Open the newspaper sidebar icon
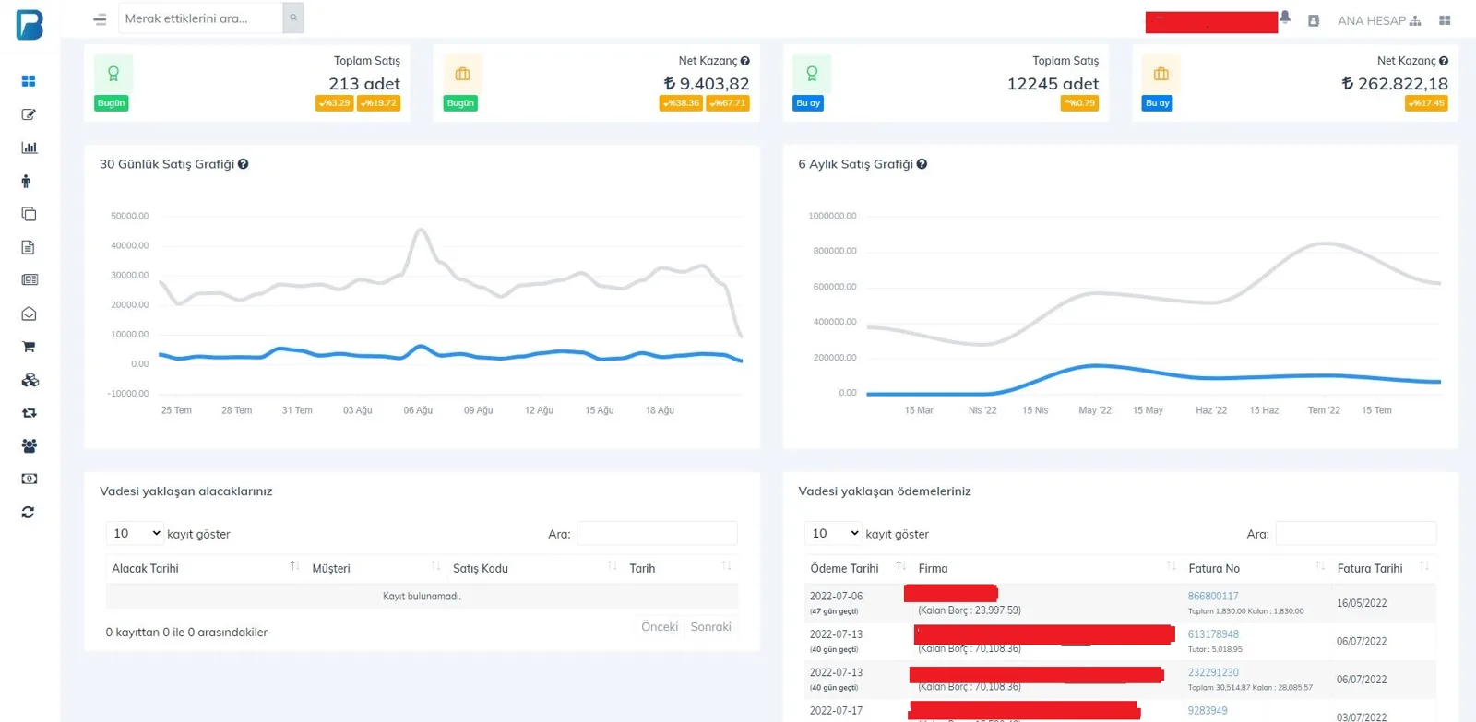 [30, 279]
